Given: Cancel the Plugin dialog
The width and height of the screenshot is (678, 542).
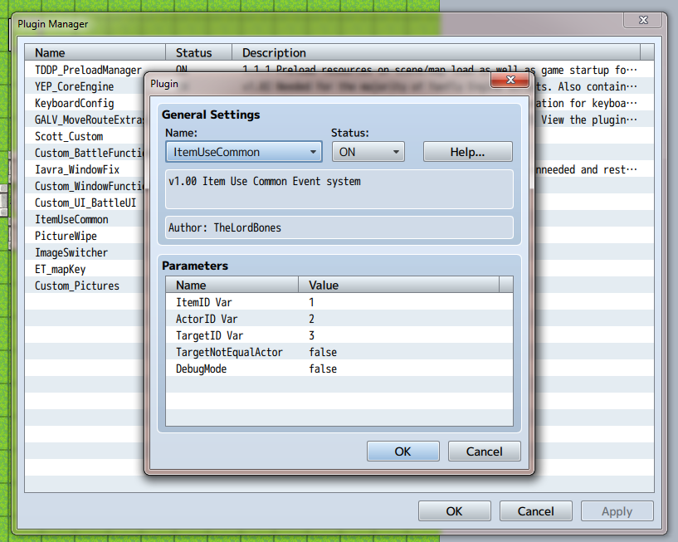Looking at the screenshot, I should coord(484,452).
